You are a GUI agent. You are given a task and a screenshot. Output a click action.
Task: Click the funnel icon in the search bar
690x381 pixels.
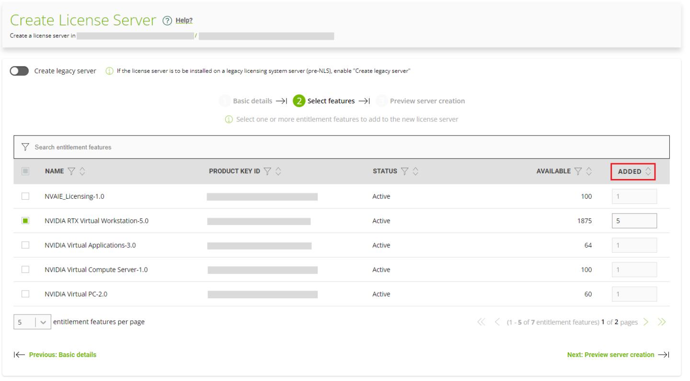25,146
